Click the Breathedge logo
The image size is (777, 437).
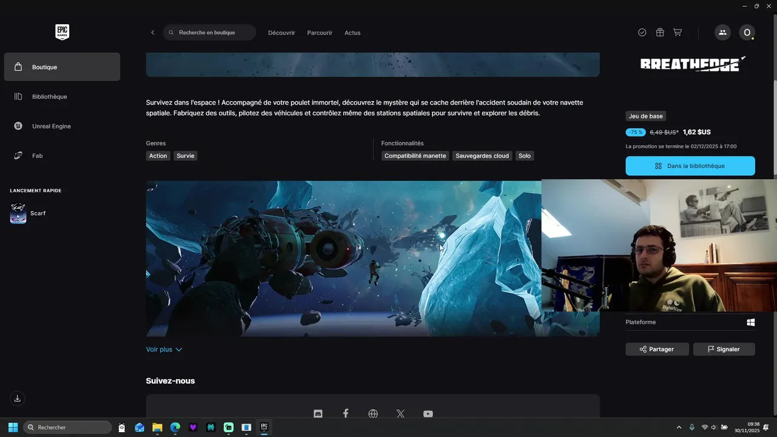click(693, 64)
